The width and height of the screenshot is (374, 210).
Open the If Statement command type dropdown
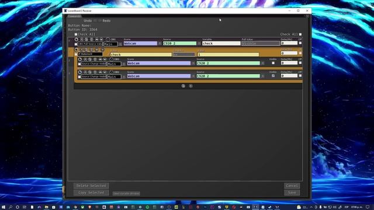point(90,54)
